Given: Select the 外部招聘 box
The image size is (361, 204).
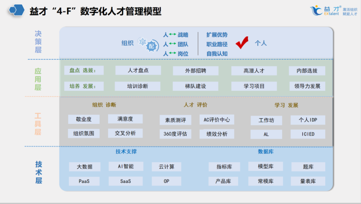Looking at the screenshot, I should [196, 71].
